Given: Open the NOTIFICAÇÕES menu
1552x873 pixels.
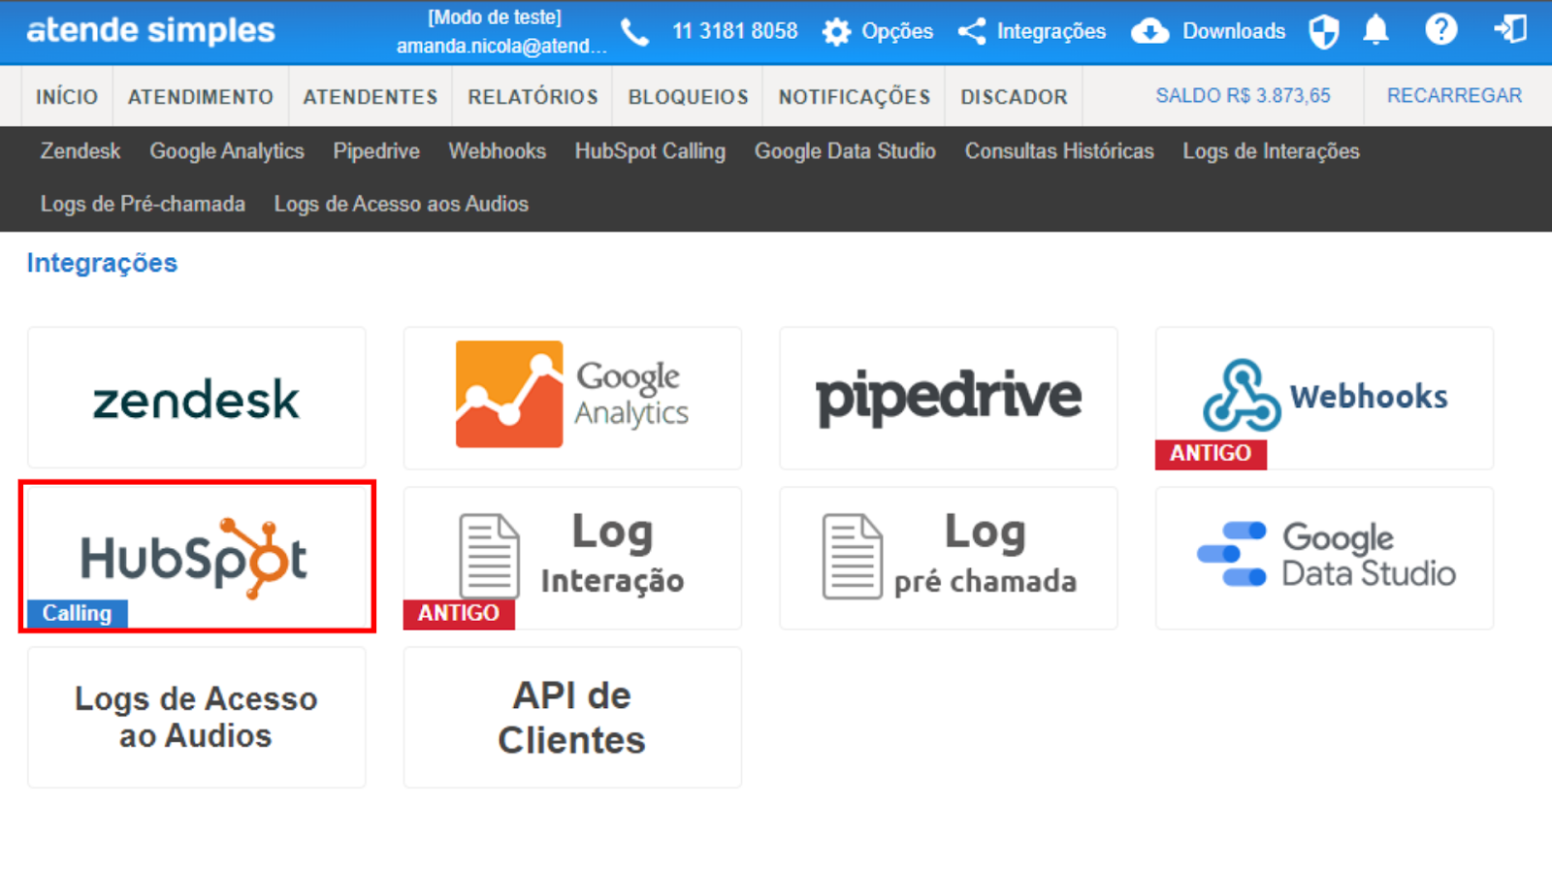Looking at the screenshot, I should [x=855, y=97].
